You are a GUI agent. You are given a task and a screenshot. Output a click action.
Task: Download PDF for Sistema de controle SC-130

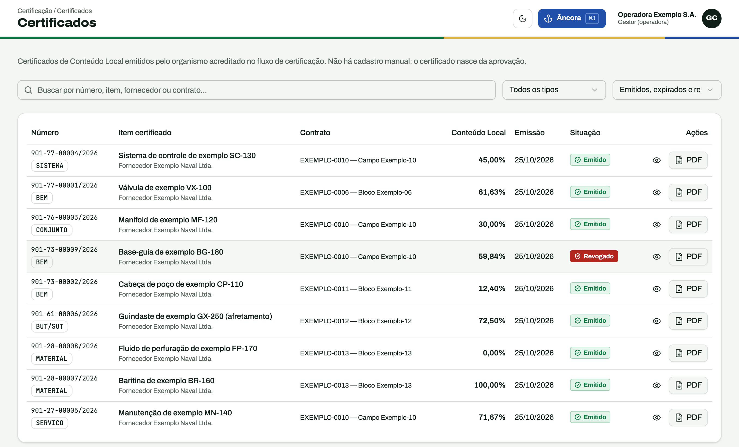[x=688, y=160]
